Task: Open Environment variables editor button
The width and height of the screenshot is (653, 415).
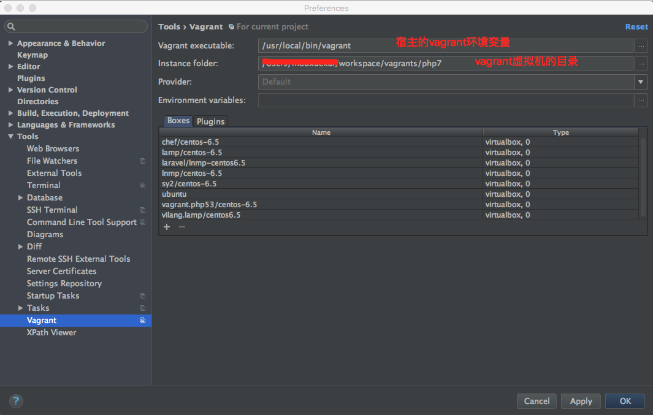Action: tap(641, 100)
